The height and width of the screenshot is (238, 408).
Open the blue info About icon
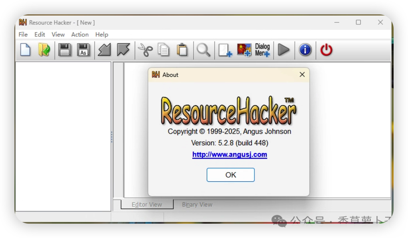coord(305,50)
